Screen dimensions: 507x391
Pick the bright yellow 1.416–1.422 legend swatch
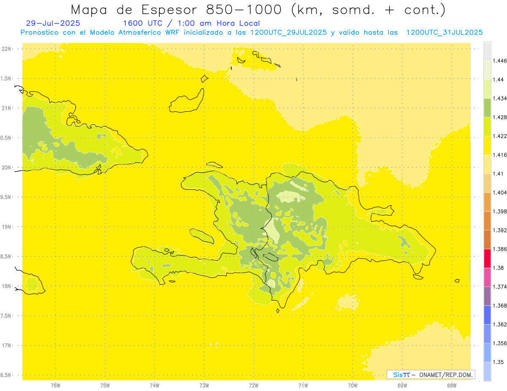487,146
